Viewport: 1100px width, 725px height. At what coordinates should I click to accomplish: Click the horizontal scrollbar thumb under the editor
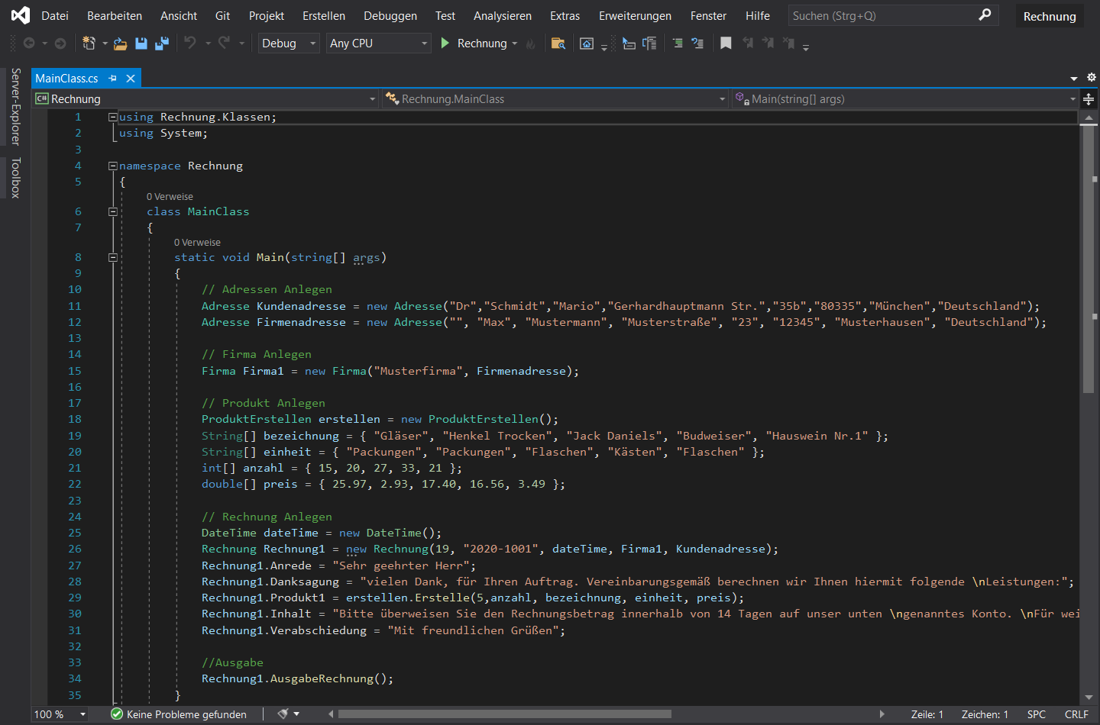pyautogui.click(x=505, y=714)
